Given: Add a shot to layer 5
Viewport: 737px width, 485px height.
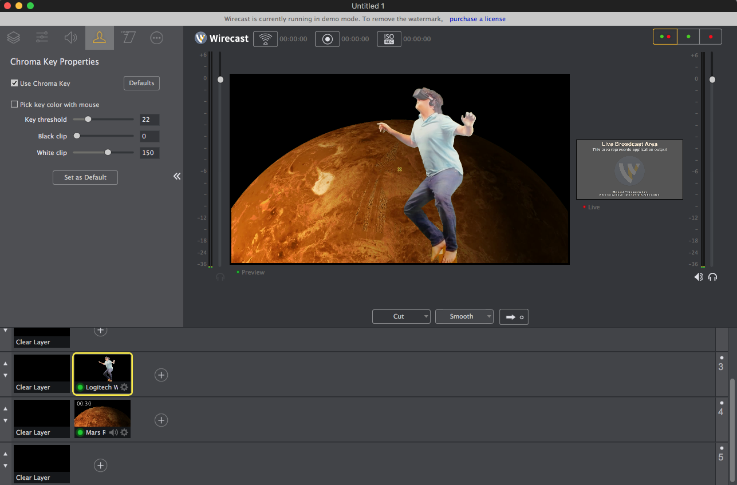Looking at the screenshot, I should [101, 466].
